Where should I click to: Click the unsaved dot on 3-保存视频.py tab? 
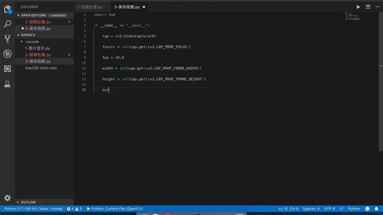(144, 7)
